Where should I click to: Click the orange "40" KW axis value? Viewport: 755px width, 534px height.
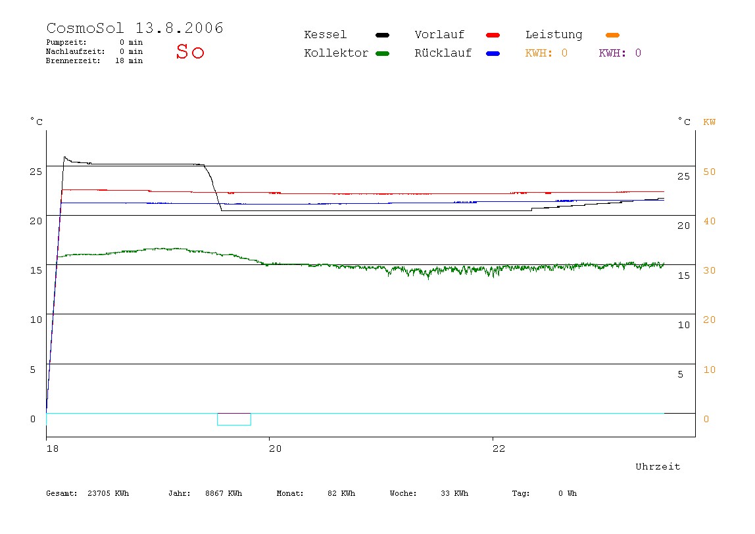[709, 222]
